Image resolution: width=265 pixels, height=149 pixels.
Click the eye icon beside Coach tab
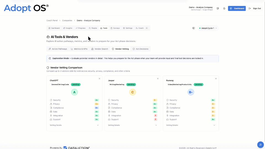(147, 28)
